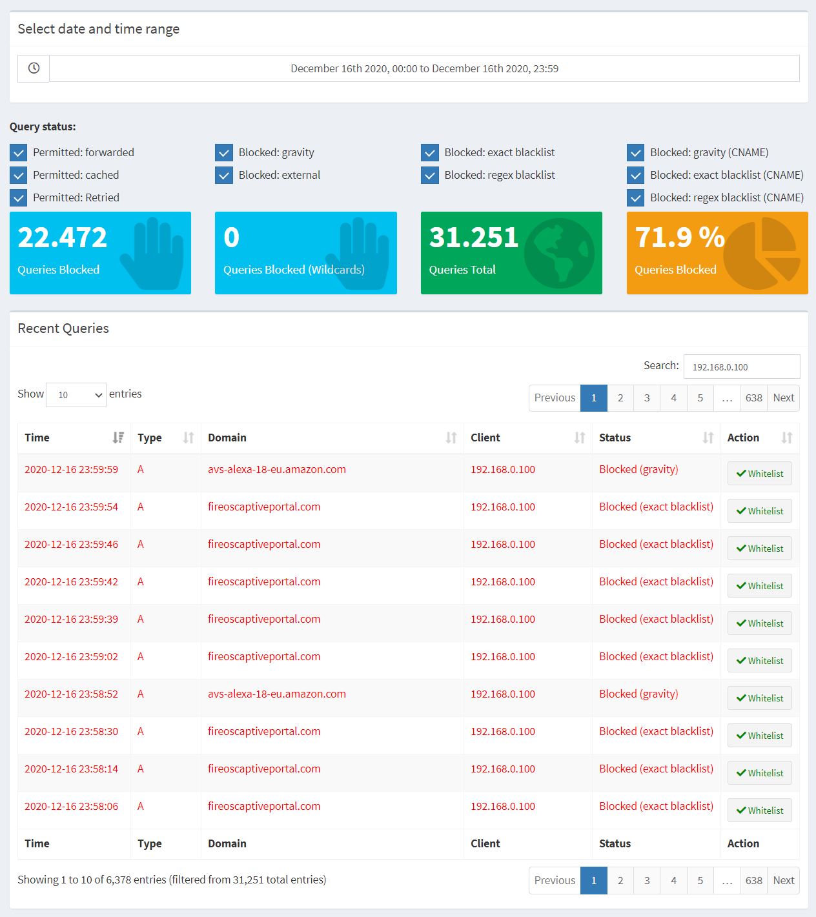Whitelist the 23:59:42 query
Viewport: 816px width, 917px height.
(760, 586)
